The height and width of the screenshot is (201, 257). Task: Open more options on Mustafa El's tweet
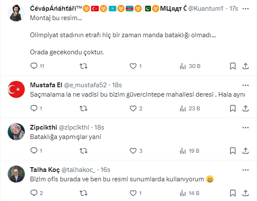(x=245, y=84)
